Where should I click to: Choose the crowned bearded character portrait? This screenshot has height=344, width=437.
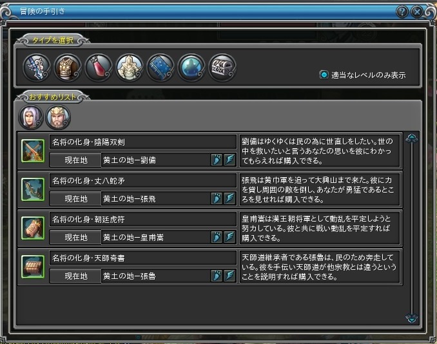tap(58, 117)
